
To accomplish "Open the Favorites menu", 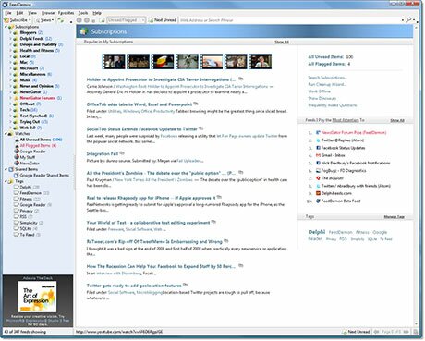I will click(66, 13).
